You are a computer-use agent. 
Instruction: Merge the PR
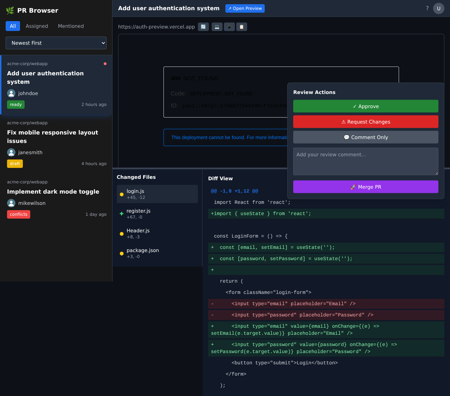point(366,187)
